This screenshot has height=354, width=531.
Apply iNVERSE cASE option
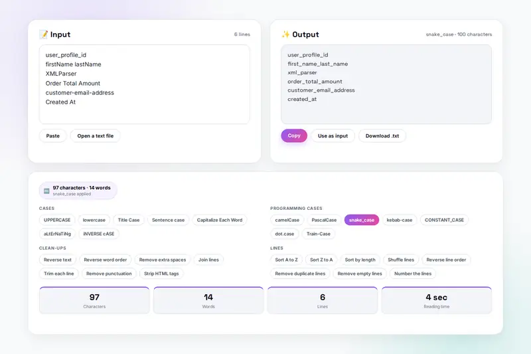coord(98,234)
